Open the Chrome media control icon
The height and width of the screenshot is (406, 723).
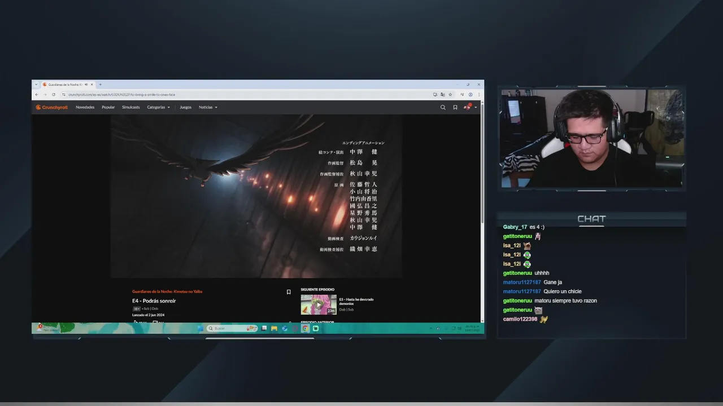click(462, 95)
